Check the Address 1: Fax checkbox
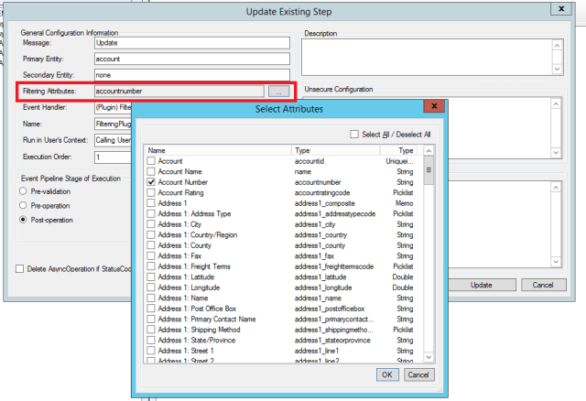Viewport: 586px width, 401px height. [x=151, y=255]
